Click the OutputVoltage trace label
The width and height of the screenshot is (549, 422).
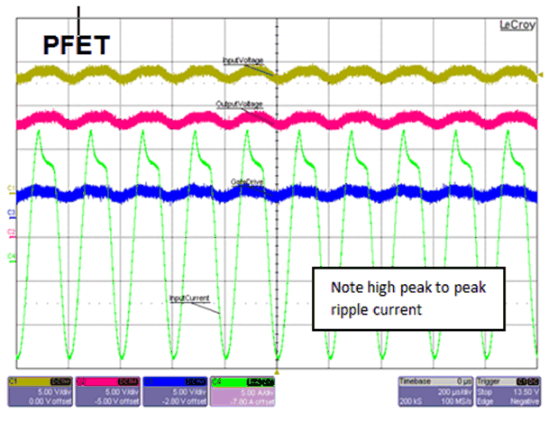[x=239, y=105]
